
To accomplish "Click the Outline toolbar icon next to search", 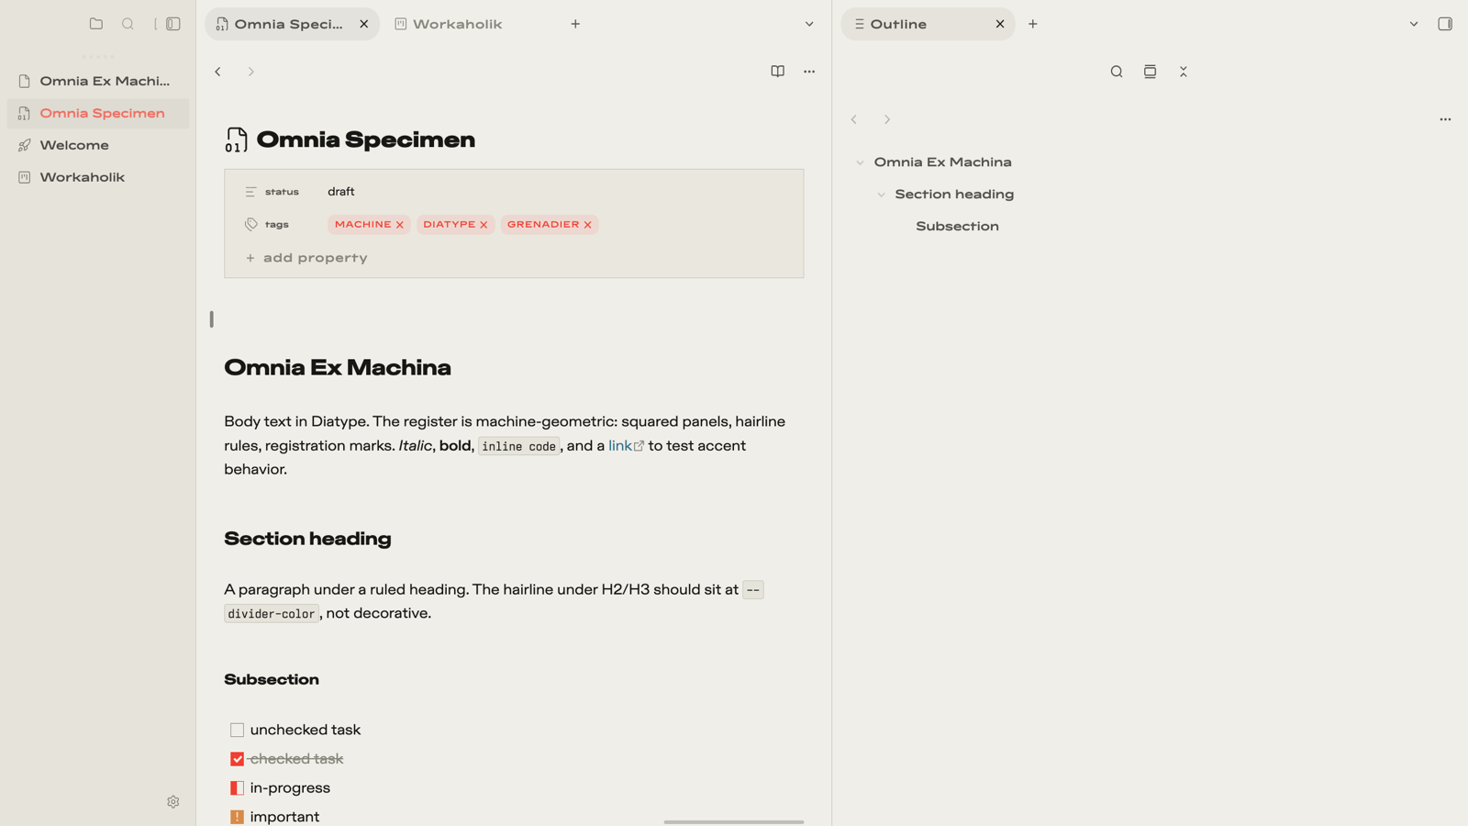I will click(x=1150, y=72).
